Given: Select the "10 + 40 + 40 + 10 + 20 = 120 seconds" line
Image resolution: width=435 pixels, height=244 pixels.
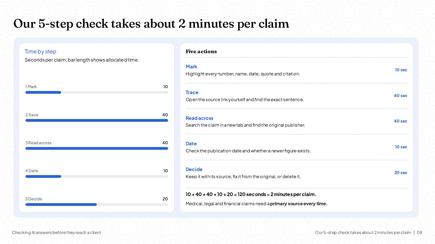Looking at the screenshot, I should [x=251, y=194].
